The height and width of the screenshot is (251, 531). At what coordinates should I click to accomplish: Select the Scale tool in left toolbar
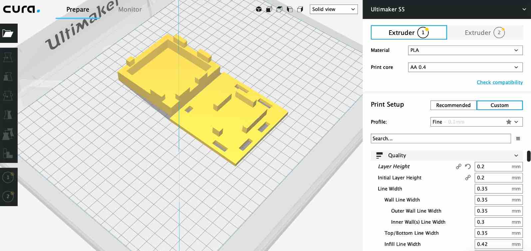8,76
